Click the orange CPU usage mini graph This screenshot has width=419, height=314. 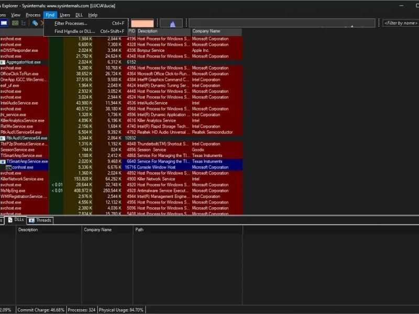pyautogui.click(x=142, y=23)
